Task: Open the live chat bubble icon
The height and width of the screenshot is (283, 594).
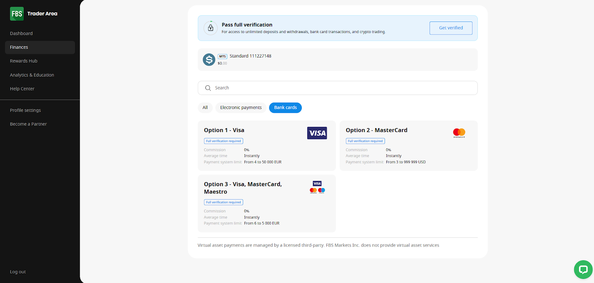Action: click(583, 270)
